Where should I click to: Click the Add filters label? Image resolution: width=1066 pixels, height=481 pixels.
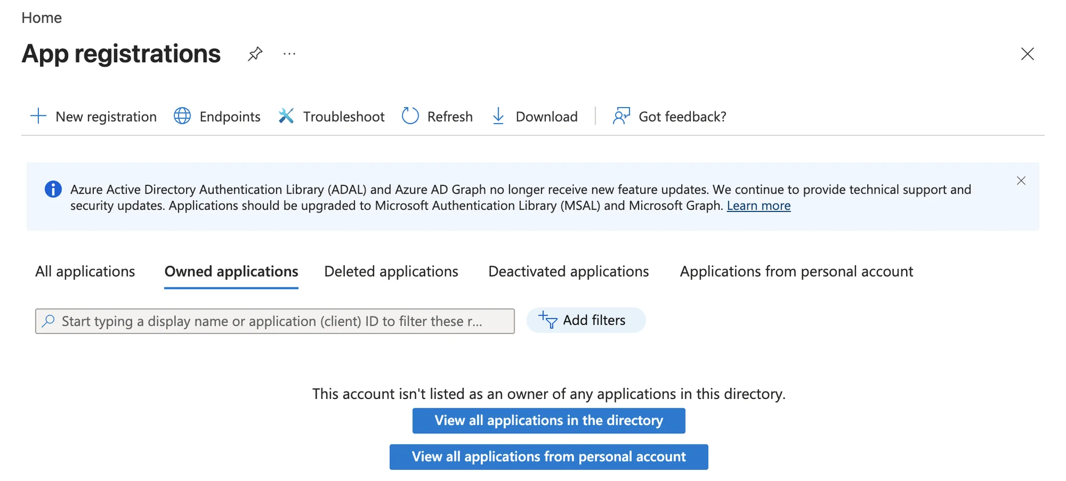[594, 320]
